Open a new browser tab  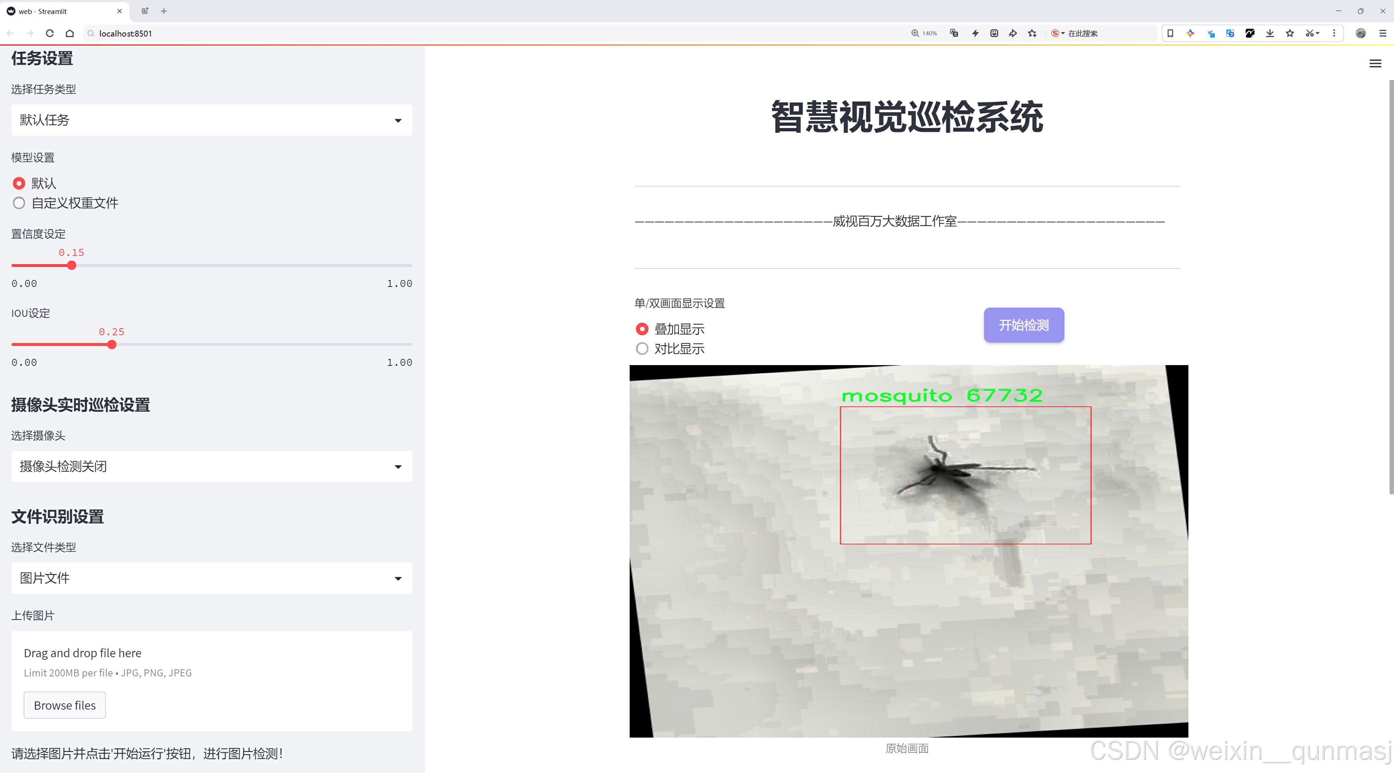pos(164,11)
